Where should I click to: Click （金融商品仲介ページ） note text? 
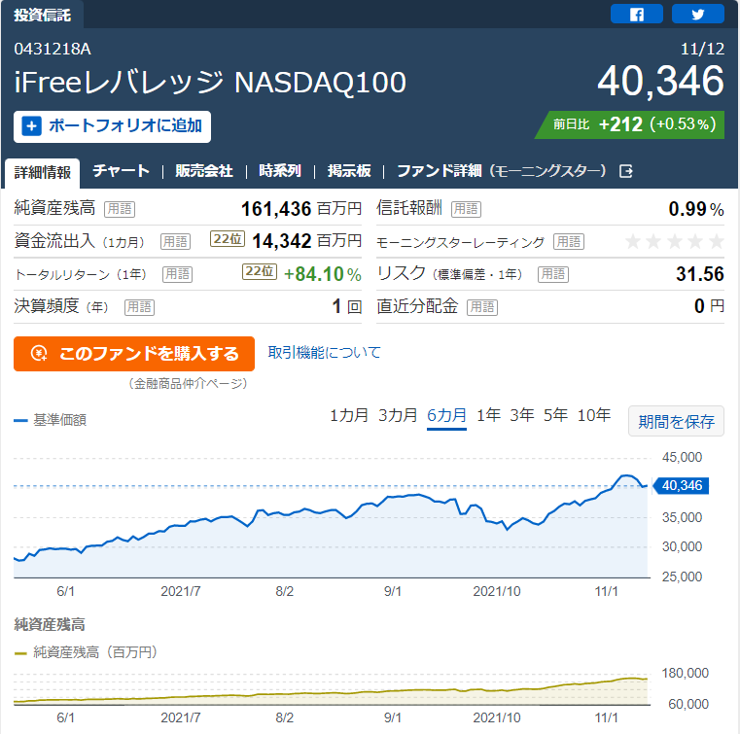coord(188,383)
